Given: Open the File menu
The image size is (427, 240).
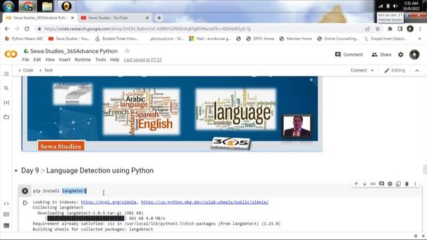Looking at the screenshot, I should 25,59.
